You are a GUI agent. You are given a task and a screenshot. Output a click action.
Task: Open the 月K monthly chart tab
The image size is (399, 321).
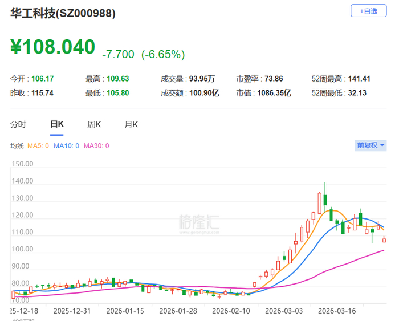click(x=131, y=125)
